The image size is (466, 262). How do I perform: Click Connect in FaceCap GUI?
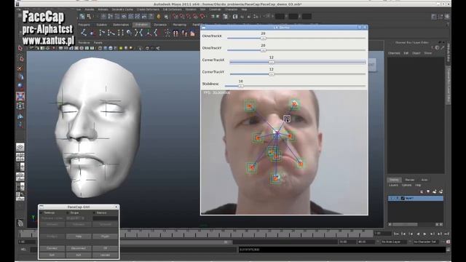tap(52, 248)
